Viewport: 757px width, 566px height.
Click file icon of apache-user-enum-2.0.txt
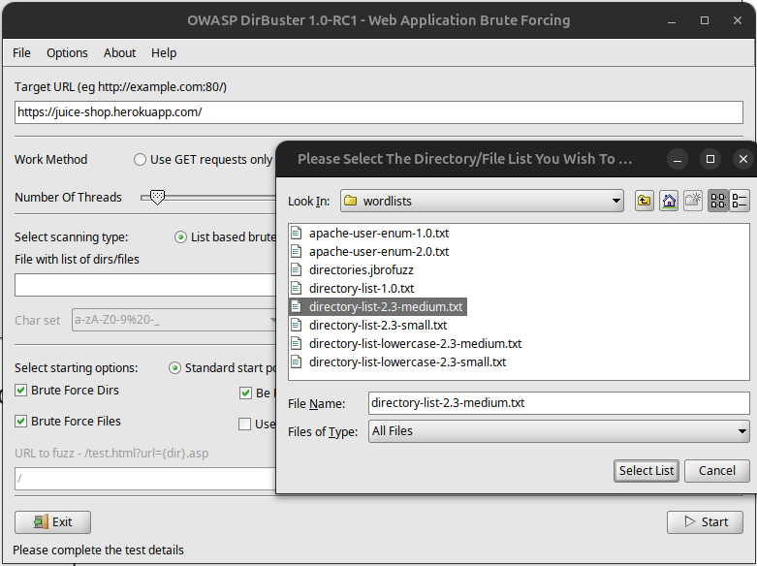297,252
